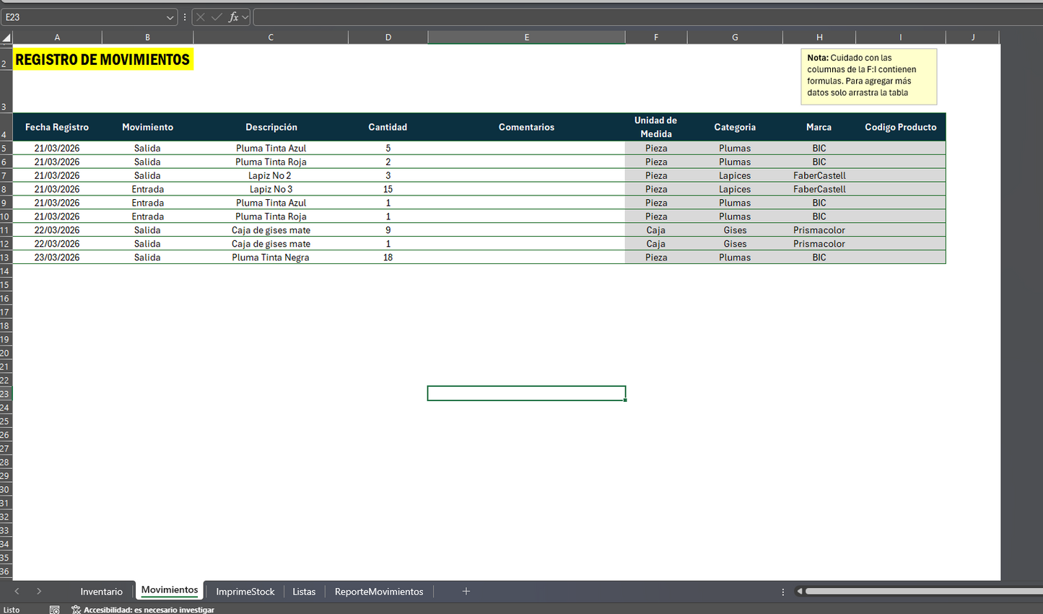This screenshot has height=614, width=1043.
Task: Click the Lapiz No 2 description cell
Action: coord(271,175)
